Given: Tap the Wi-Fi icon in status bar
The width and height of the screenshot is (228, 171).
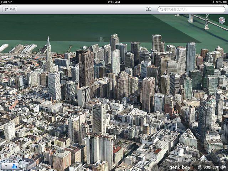Looking at the screenshot, I should [x=10, y=2].
